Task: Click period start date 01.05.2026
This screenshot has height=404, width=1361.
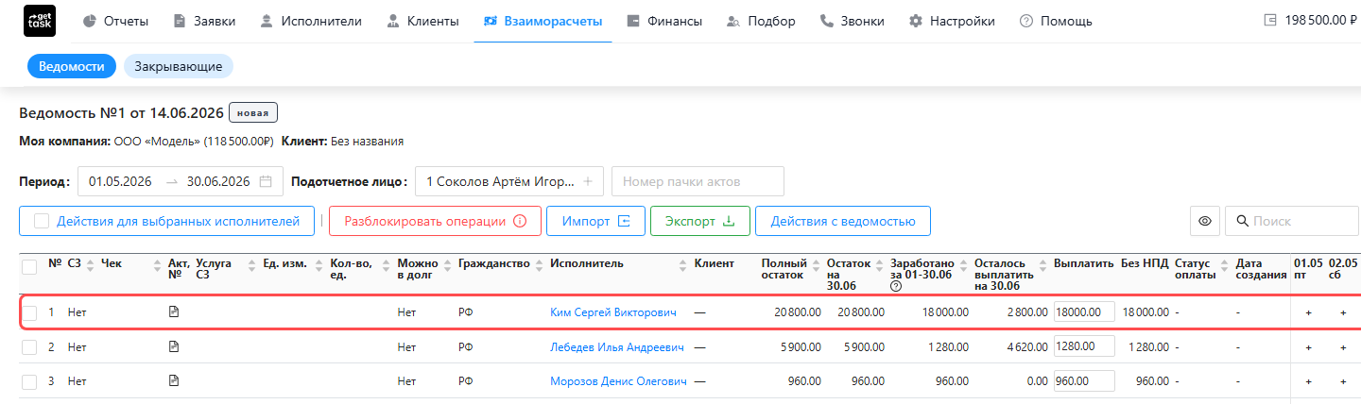Action: pos(121,181)
